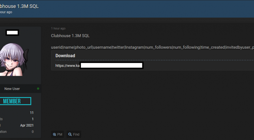254x140 pixels.
Task: Click the 'hour ago' time in thread header
Action: [6, 12]
